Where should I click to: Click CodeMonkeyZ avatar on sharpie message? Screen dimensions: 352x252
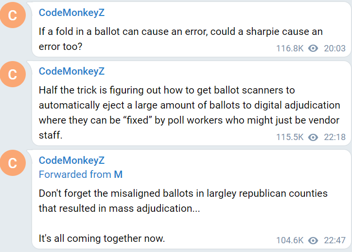pyautogui.click(x=13, y=15)
